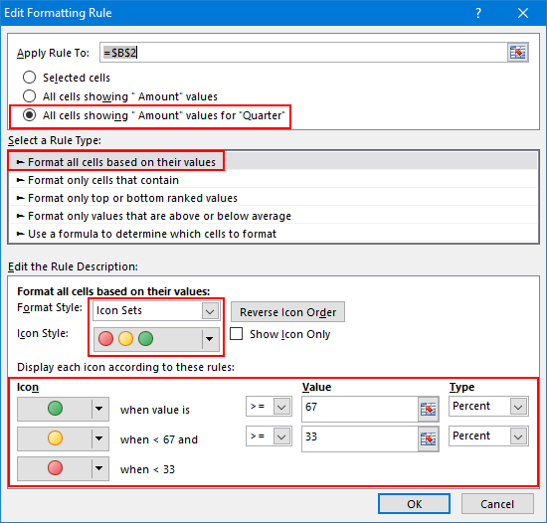Enable the Show Icon Only checkbox
Image resolution: width=547 pixels, height=523 pixels.
coord(236,334)
